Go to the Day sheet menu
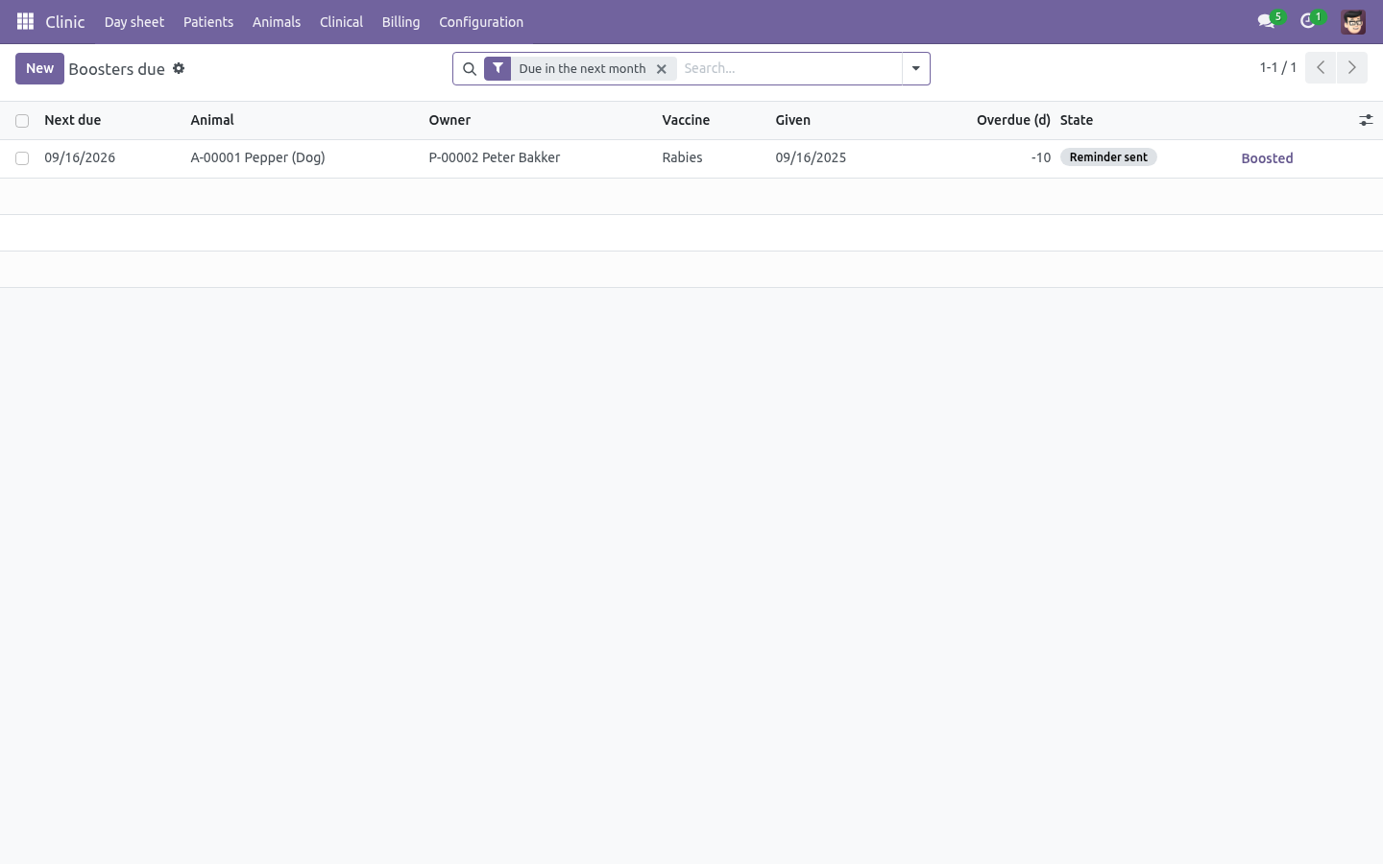 click(134, 22)
